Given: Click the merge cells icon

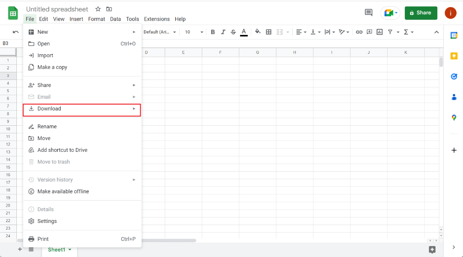Looking at the screenshot, I should tap(280, 32).
